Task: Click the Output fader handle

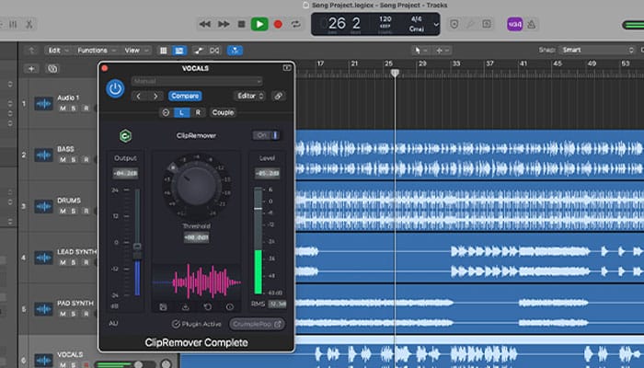Action: [137, 250]
